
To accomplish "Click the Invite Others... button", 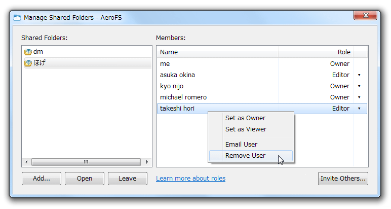I will click(x=343, y=179).
